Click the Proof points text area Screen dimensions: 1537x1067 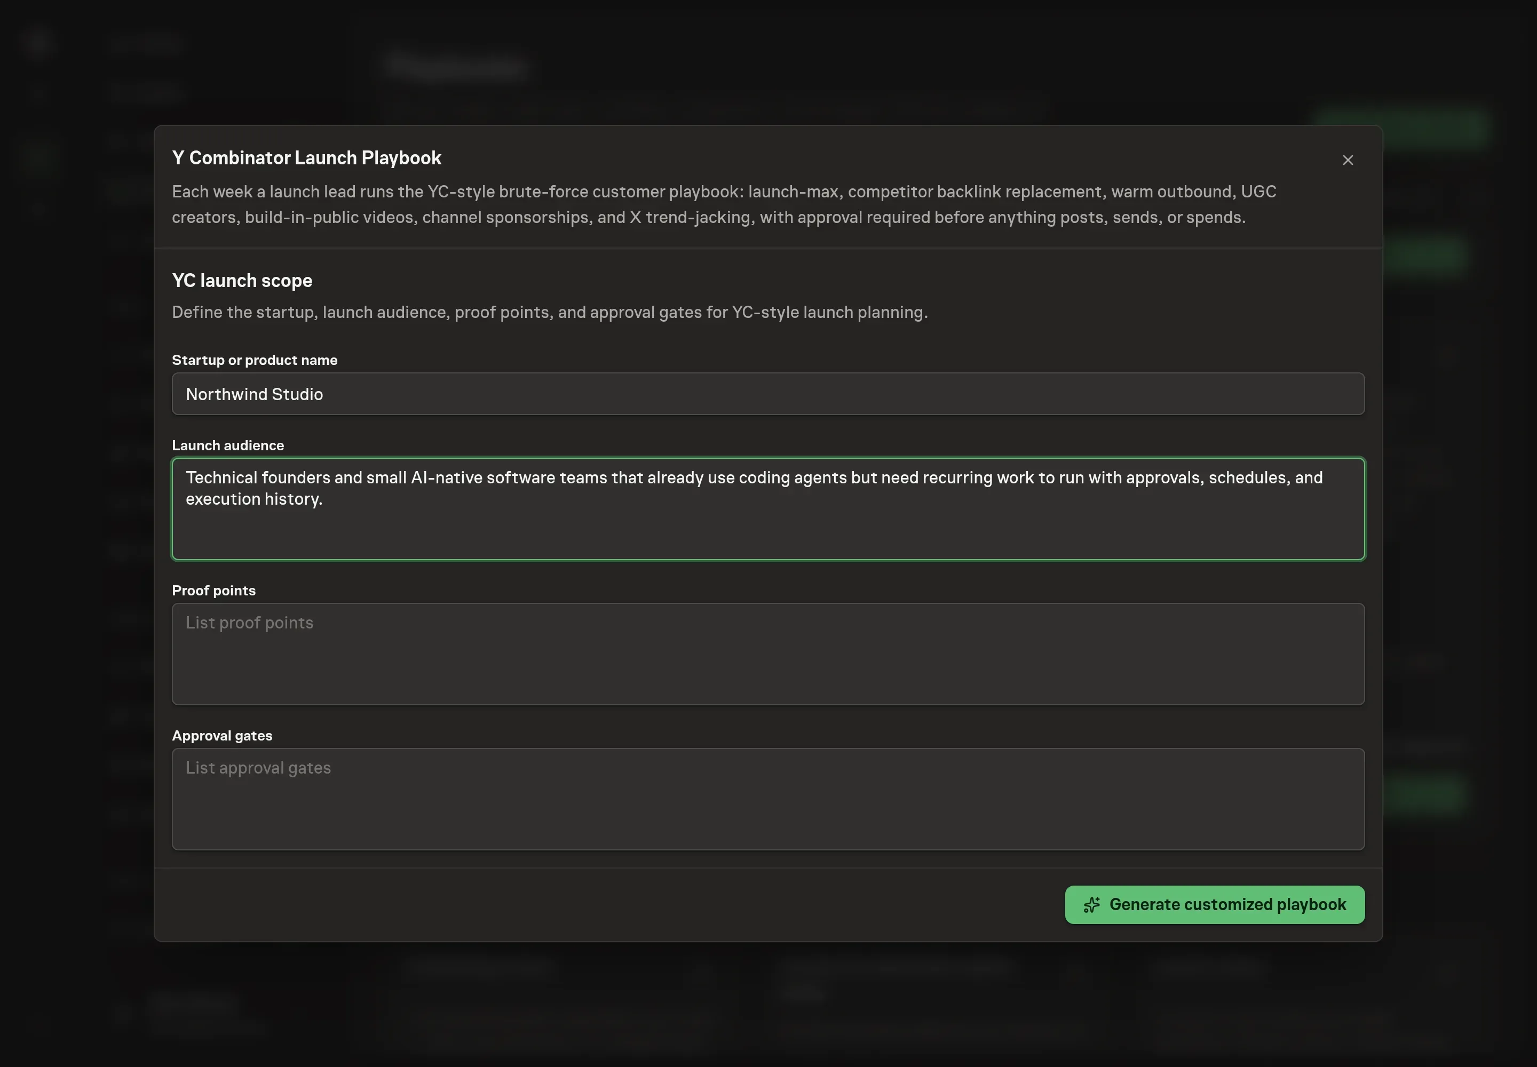coord(768,654)
